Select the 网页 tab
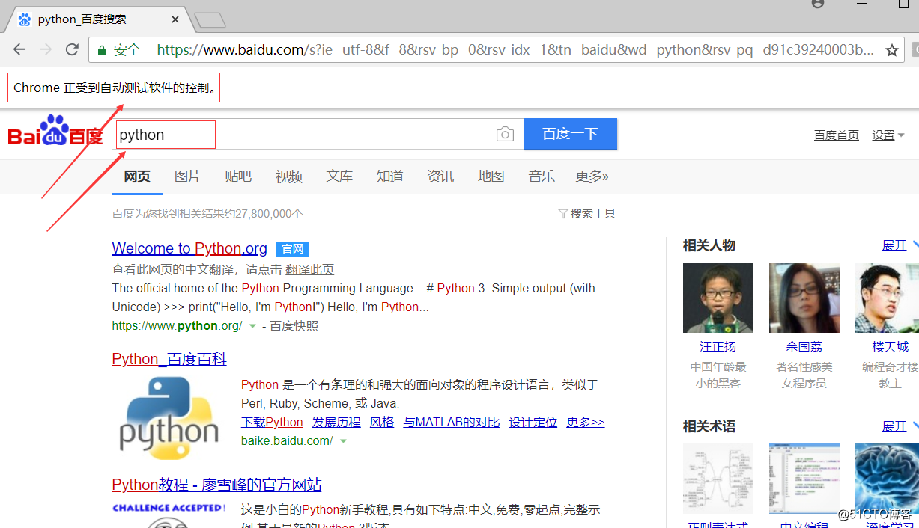The width and height of the screenshot is (919, 528). point(137,176)
